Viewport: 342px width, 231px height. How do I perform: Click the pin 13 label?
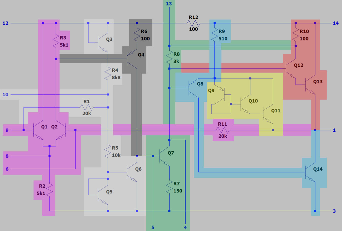169,4
